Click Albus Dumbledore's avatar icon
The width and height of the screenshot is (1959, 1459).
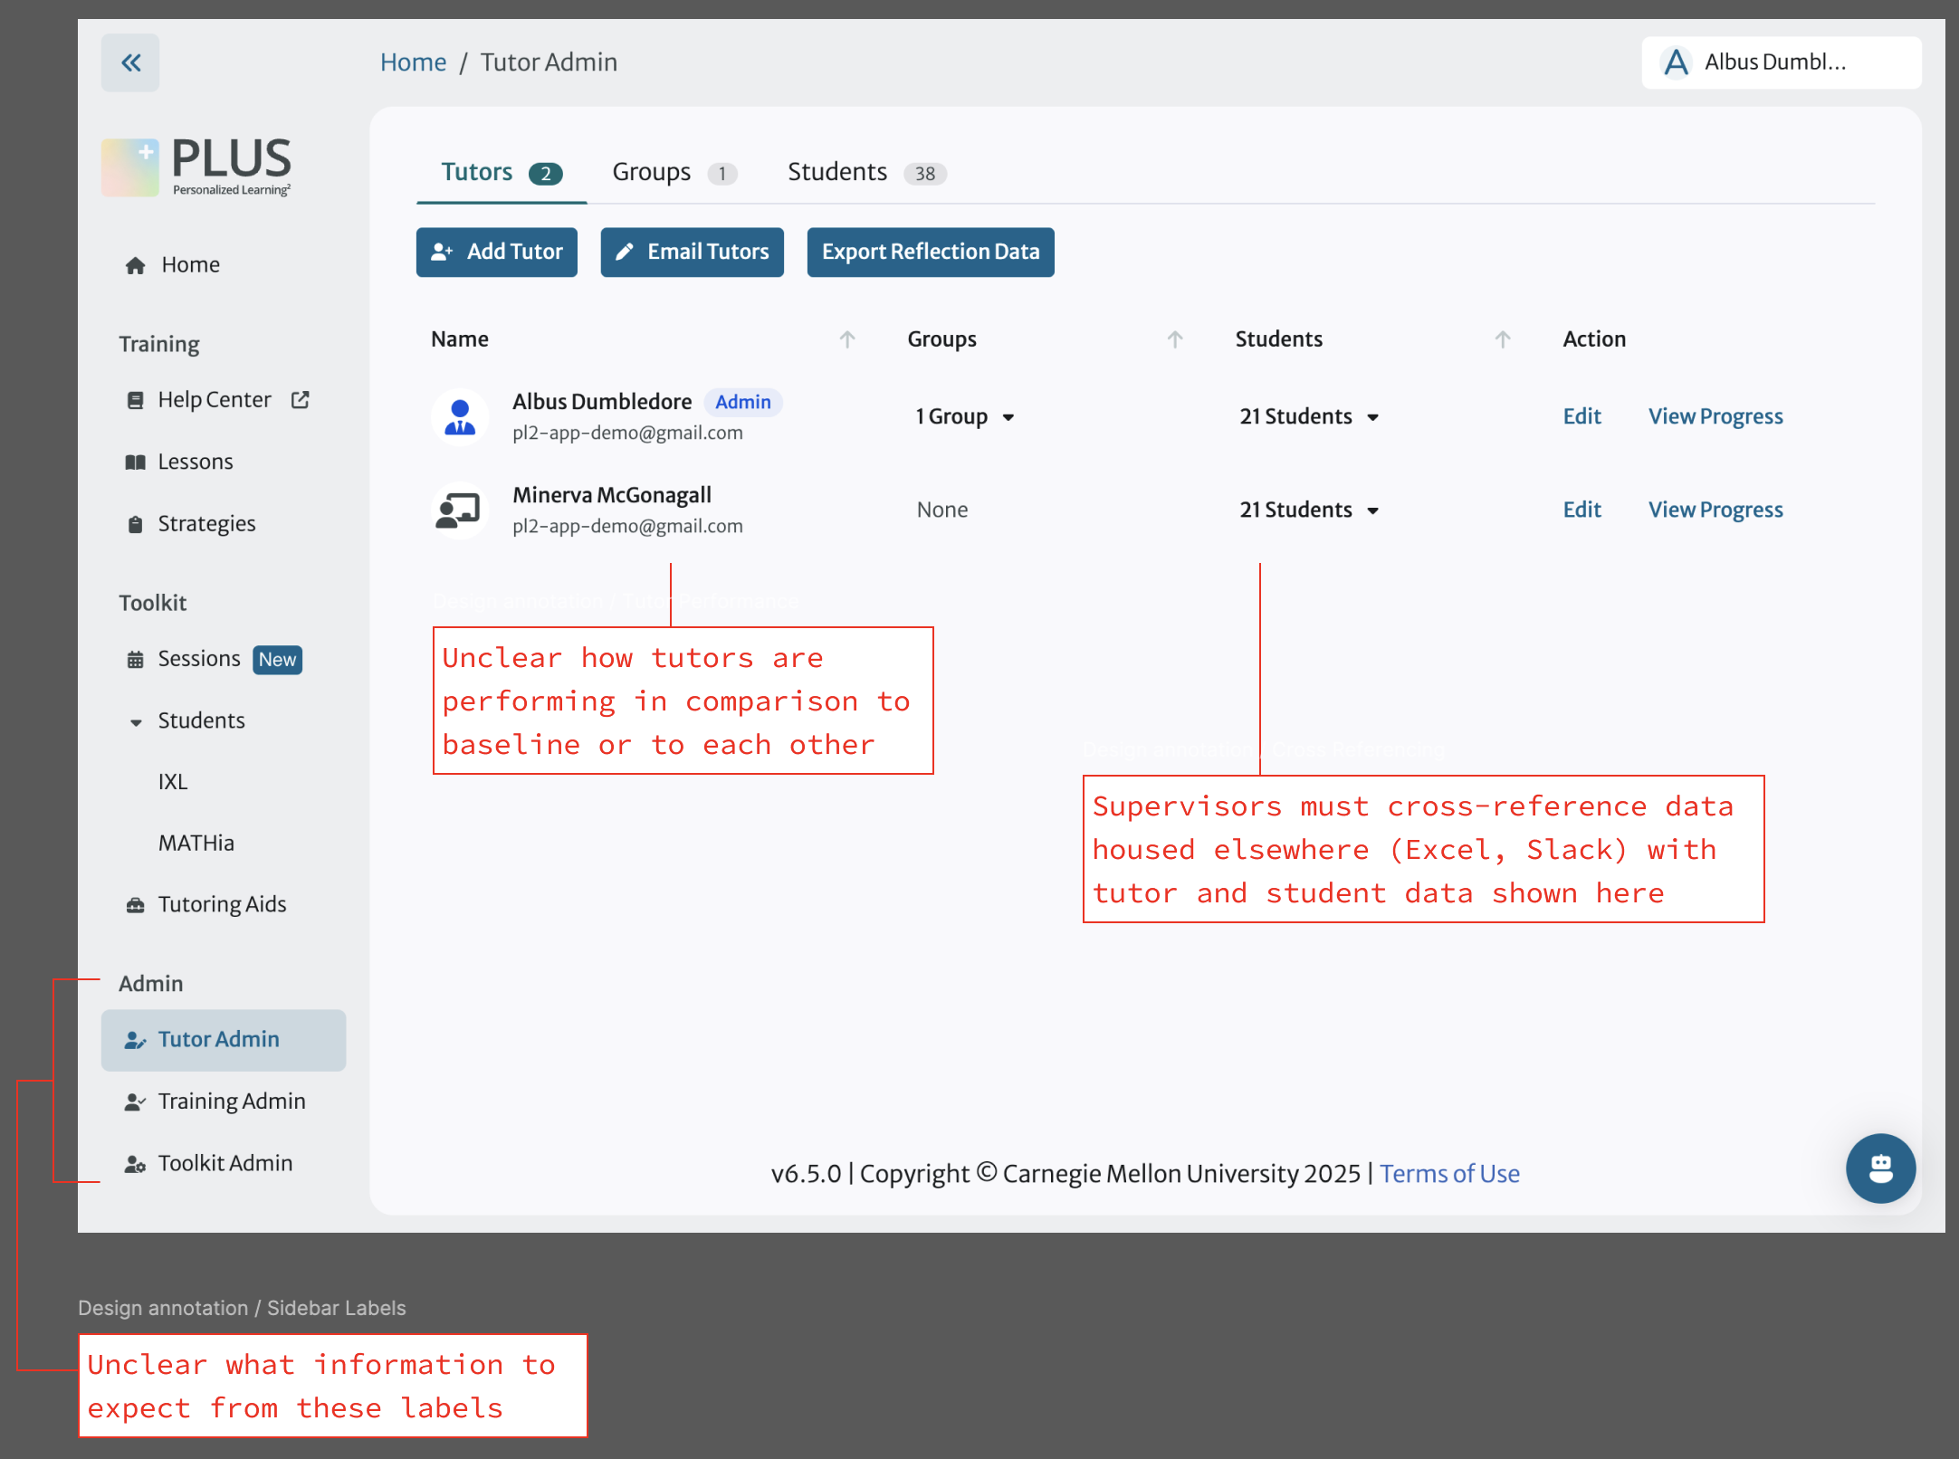(460, 416)
